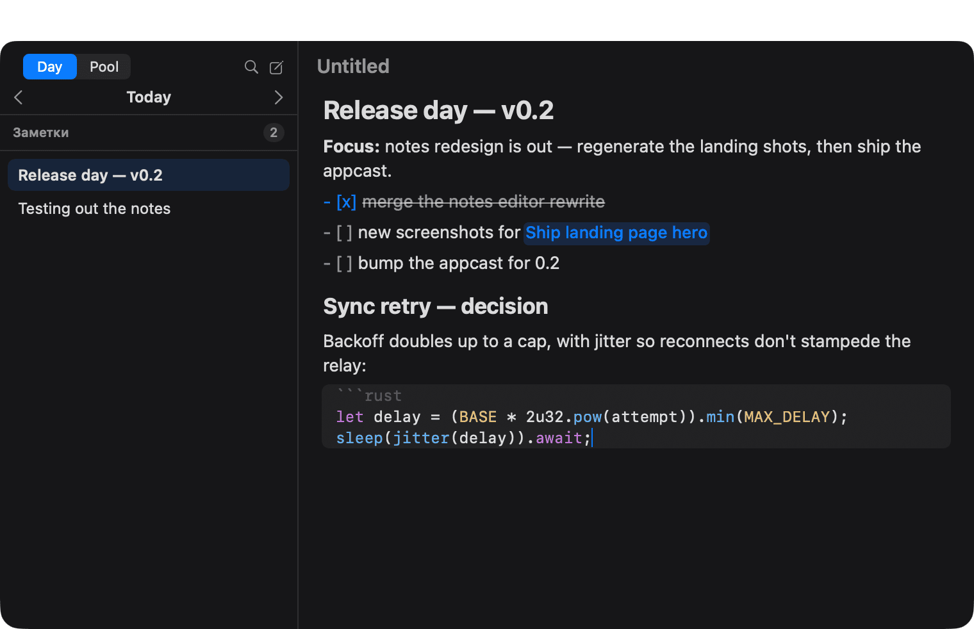974x629 pixels.
Task: Uncheck the merged notes editor rewrite checkbox
Action: pos(346,202)
